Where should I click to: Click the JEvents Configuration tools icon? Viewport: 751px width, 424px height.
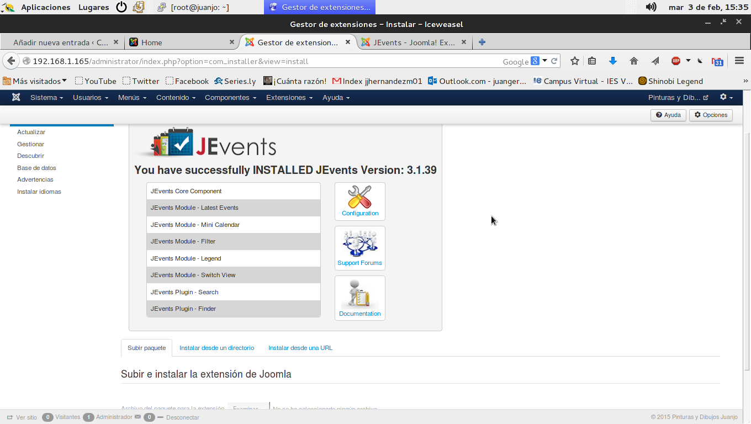pyautogui.click(x=359, y=198)
